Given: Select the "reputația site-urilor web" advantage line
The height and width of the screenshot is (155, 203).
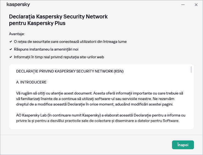Looking at the screenshot, I should (x=59, y=57).
